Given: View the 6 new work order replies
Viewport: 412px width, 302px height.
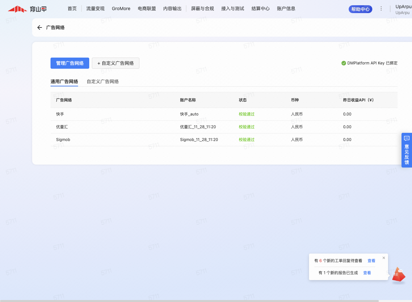Looking at the screenshot, I should click(x=371, y=261).
